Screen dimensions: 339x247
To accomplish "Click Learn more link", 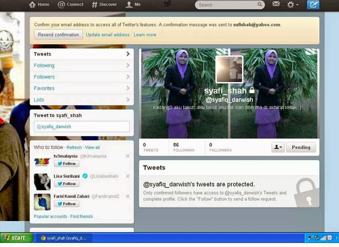I will coord(145,35).
